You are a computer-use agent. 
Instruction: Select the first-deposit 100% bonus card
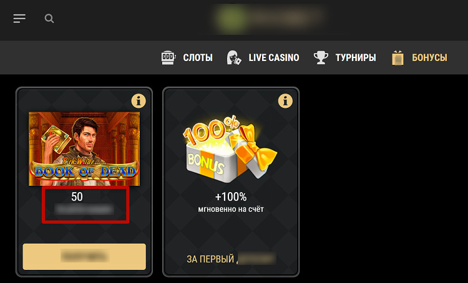click(x=231, y=182)
